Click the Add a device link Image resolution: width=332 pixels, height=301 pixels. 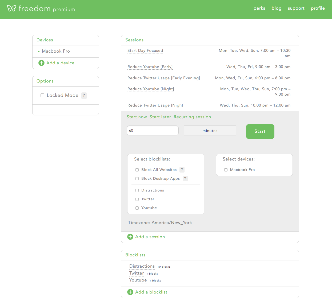[60, 63]
